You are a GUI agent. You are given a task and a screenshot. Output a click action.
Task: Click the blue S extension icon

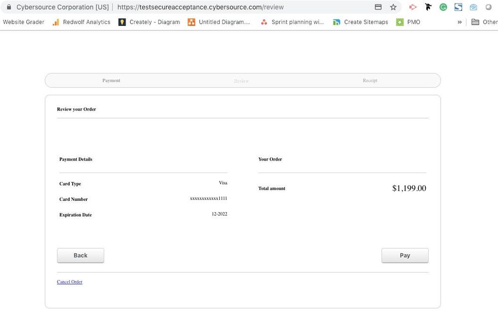[458, 7]
